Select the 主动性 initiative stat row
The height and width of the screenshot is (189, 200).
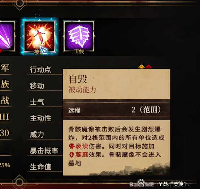pos(45,118)
